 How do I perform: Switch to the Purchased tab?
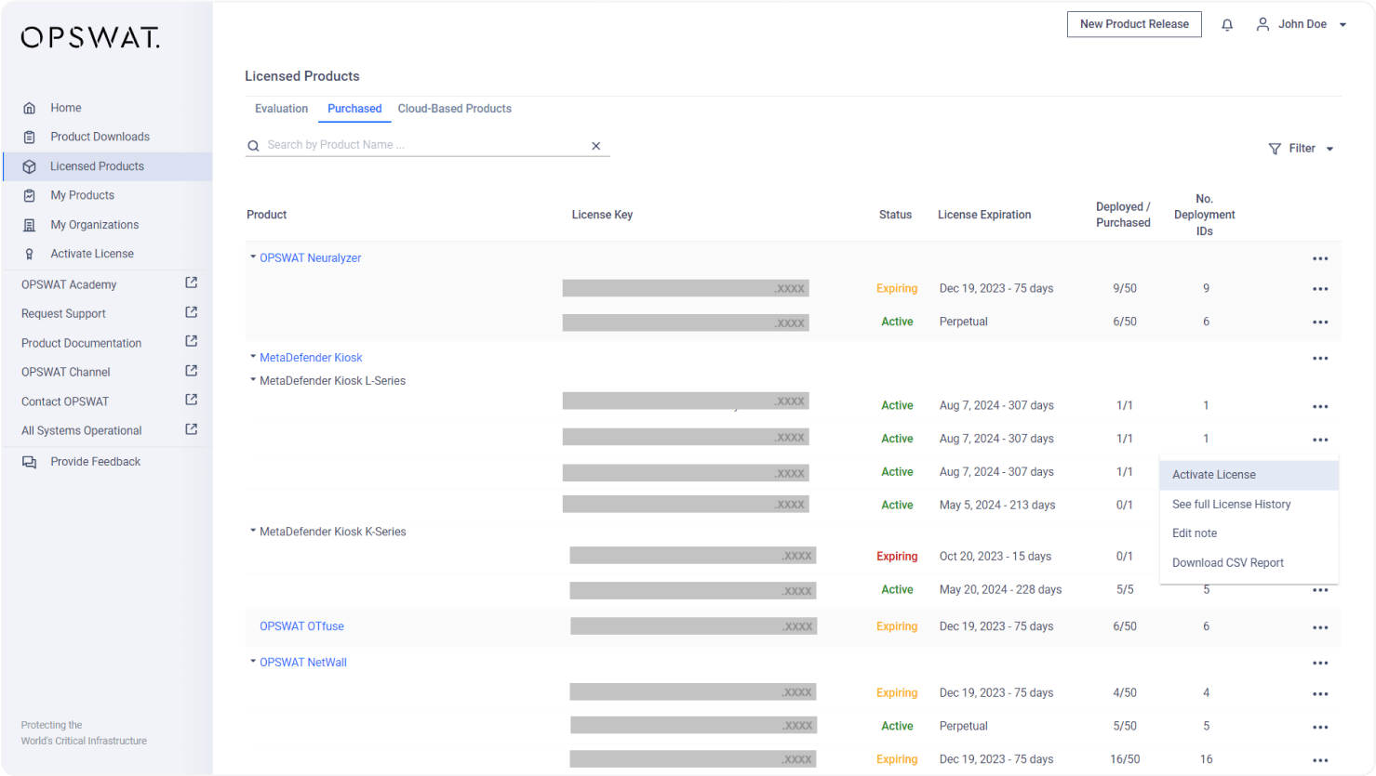click(x=354, y=109)
